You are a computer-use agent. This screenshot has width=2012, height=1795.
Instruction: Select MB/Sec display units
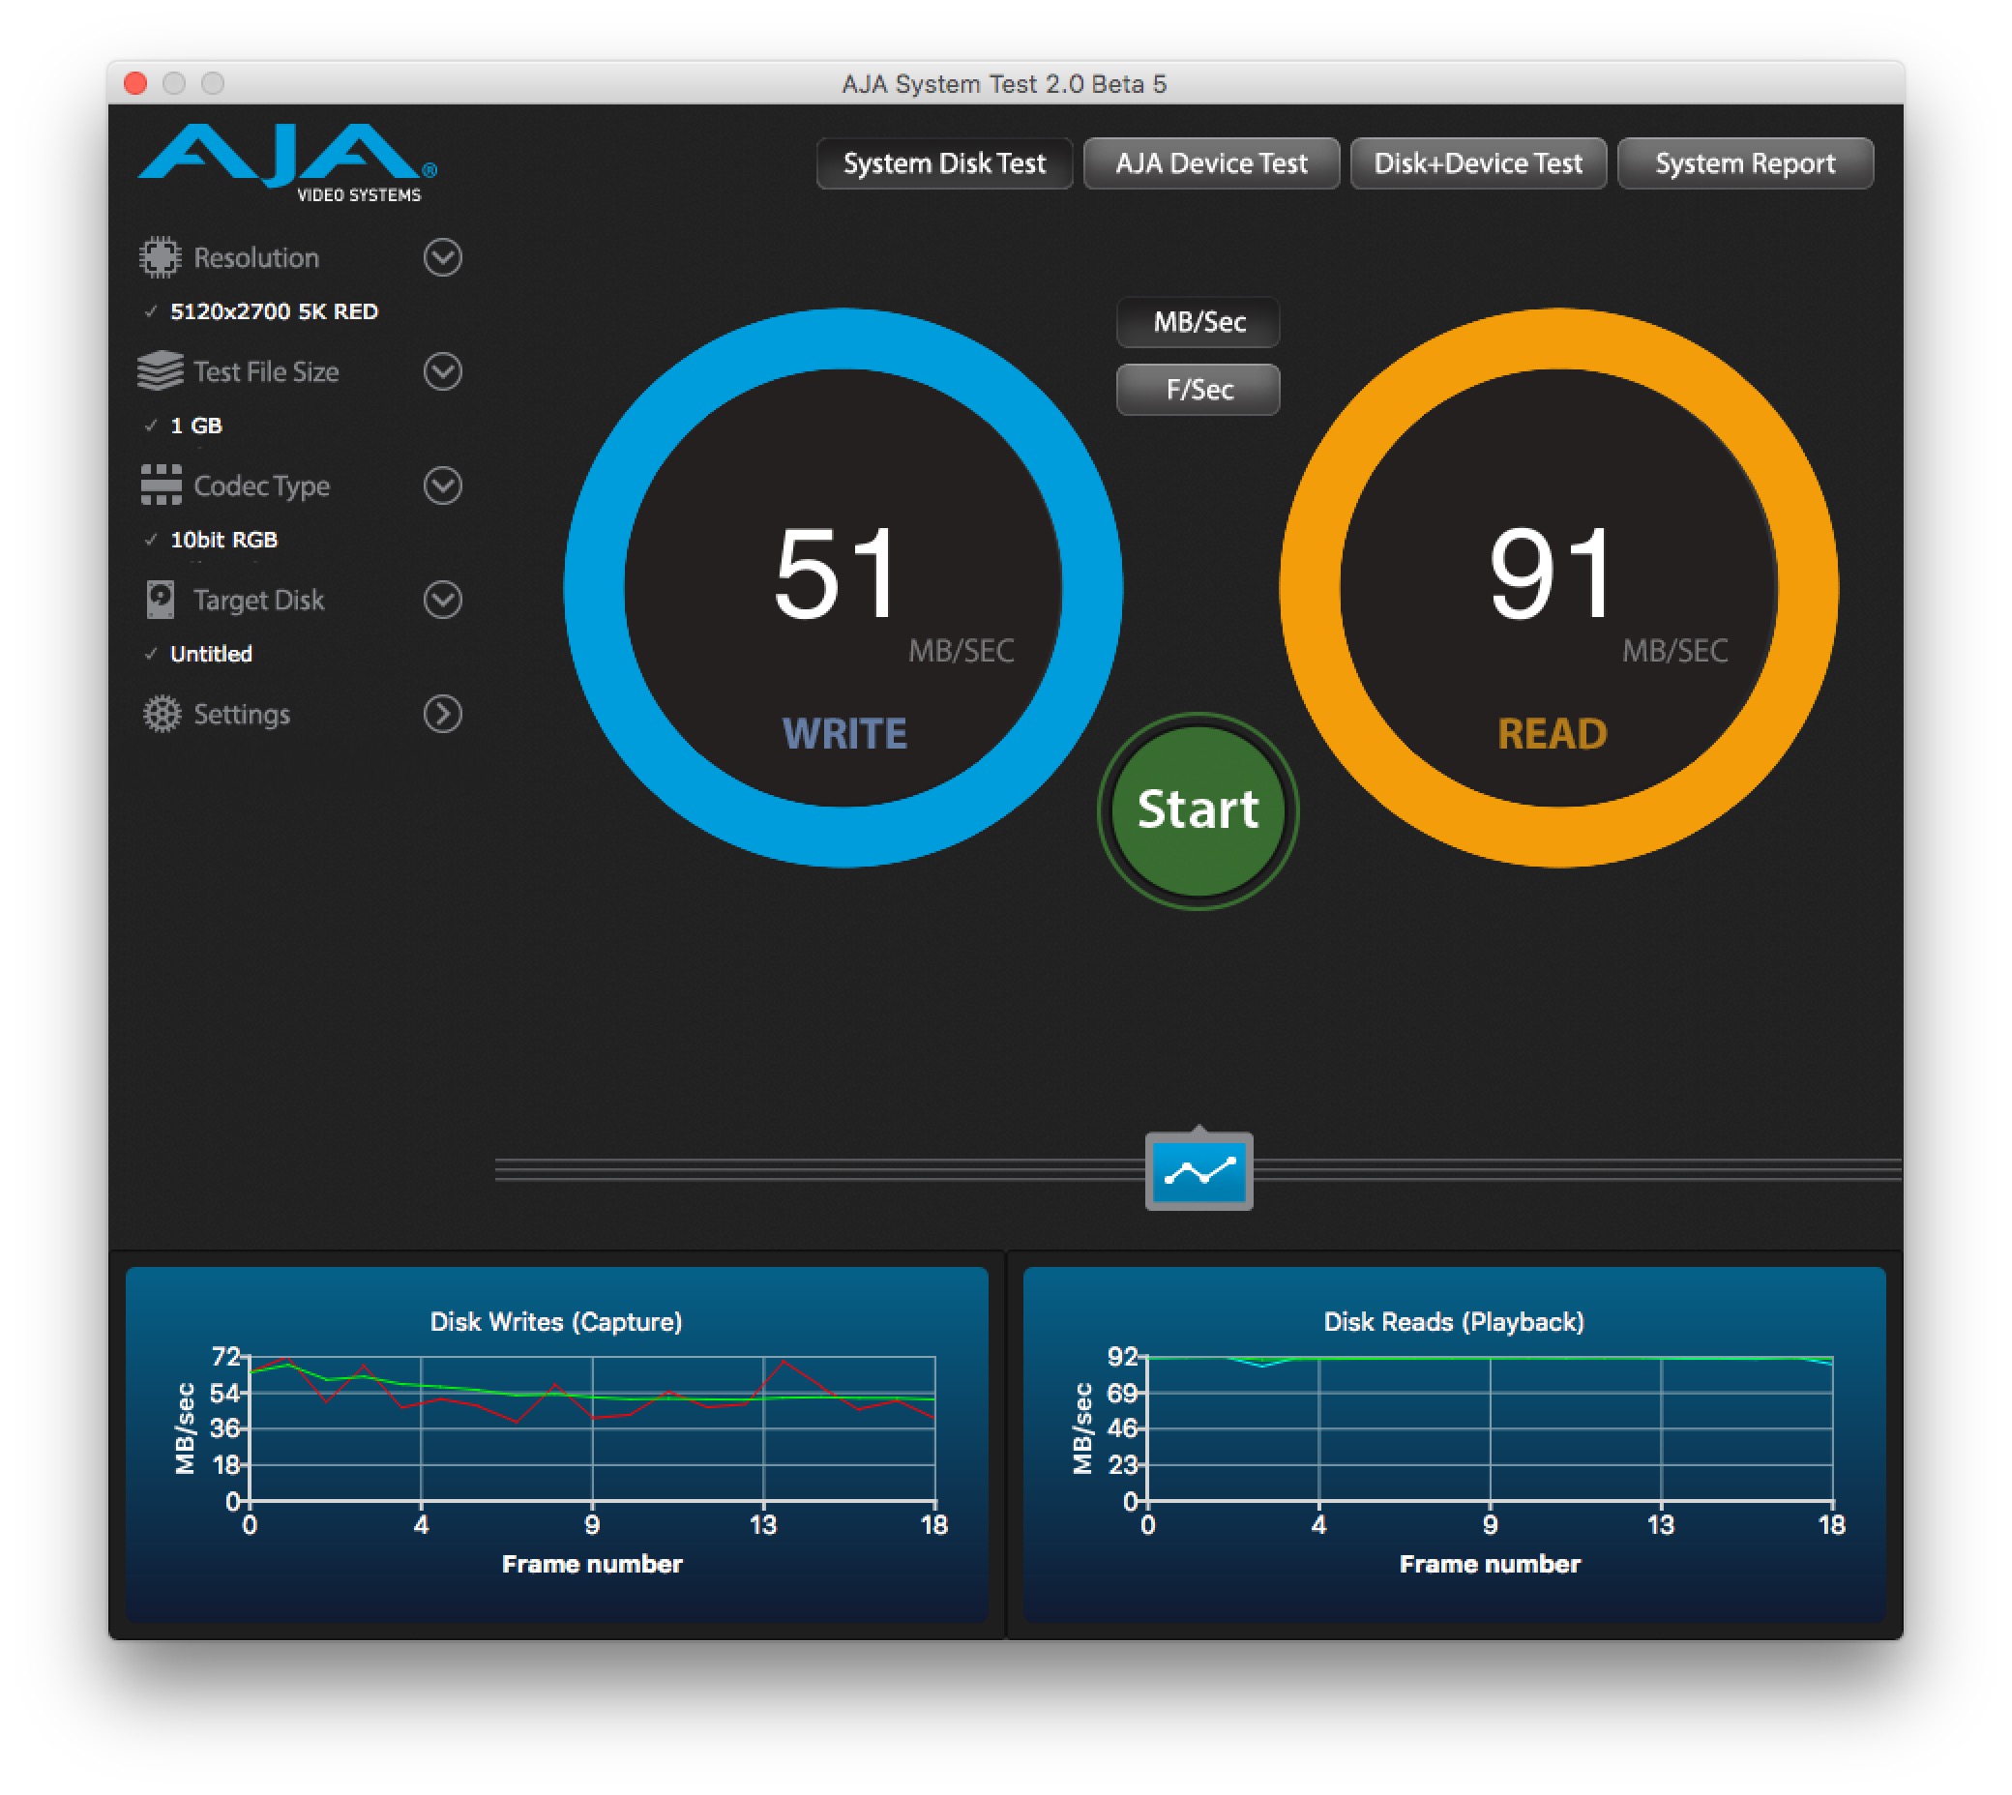[x=1198, y=321]
